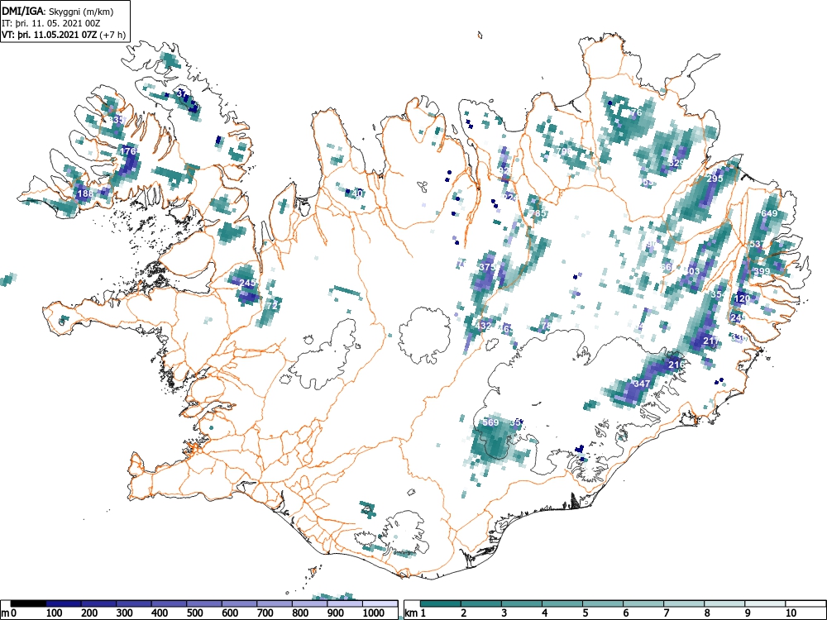Screen dimensions: 827x620
Task: Click the 'VT: þri. 11.05.2021 07Z (+7 h)' line
Action: [x=64, y=36]
